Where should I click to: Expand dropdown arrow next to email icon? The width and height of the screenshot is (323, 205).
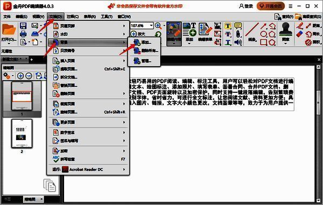[x=41, y=26]
